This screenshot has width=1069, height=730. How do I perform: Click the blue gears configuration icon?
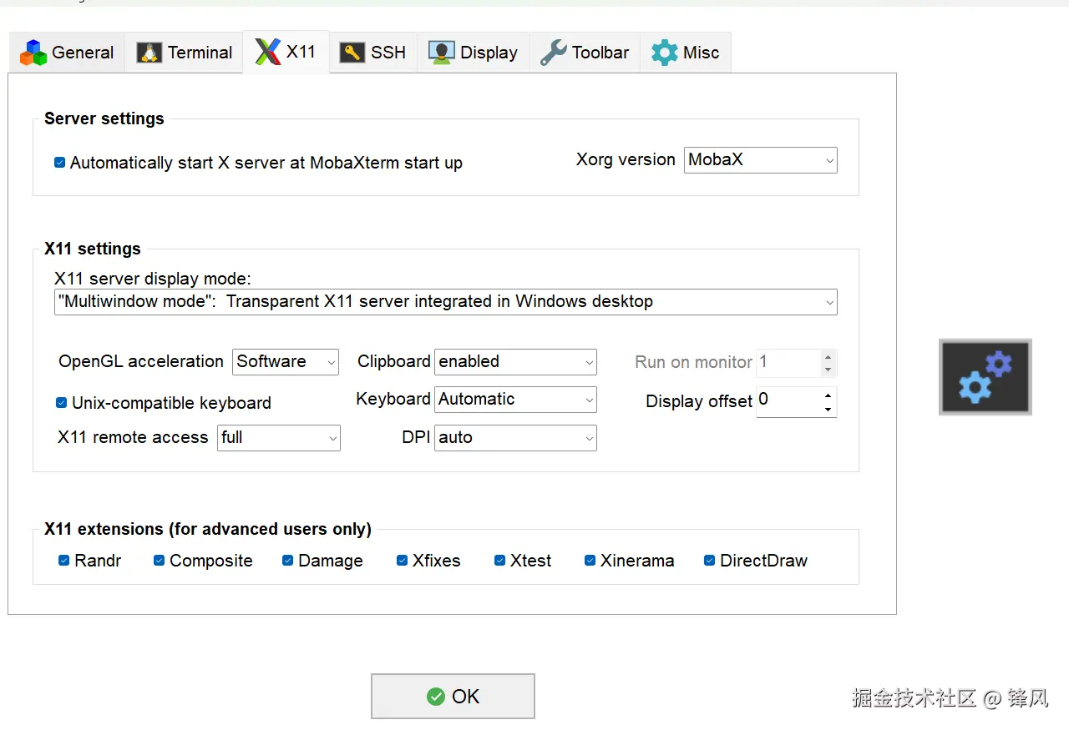click(985, 377)
